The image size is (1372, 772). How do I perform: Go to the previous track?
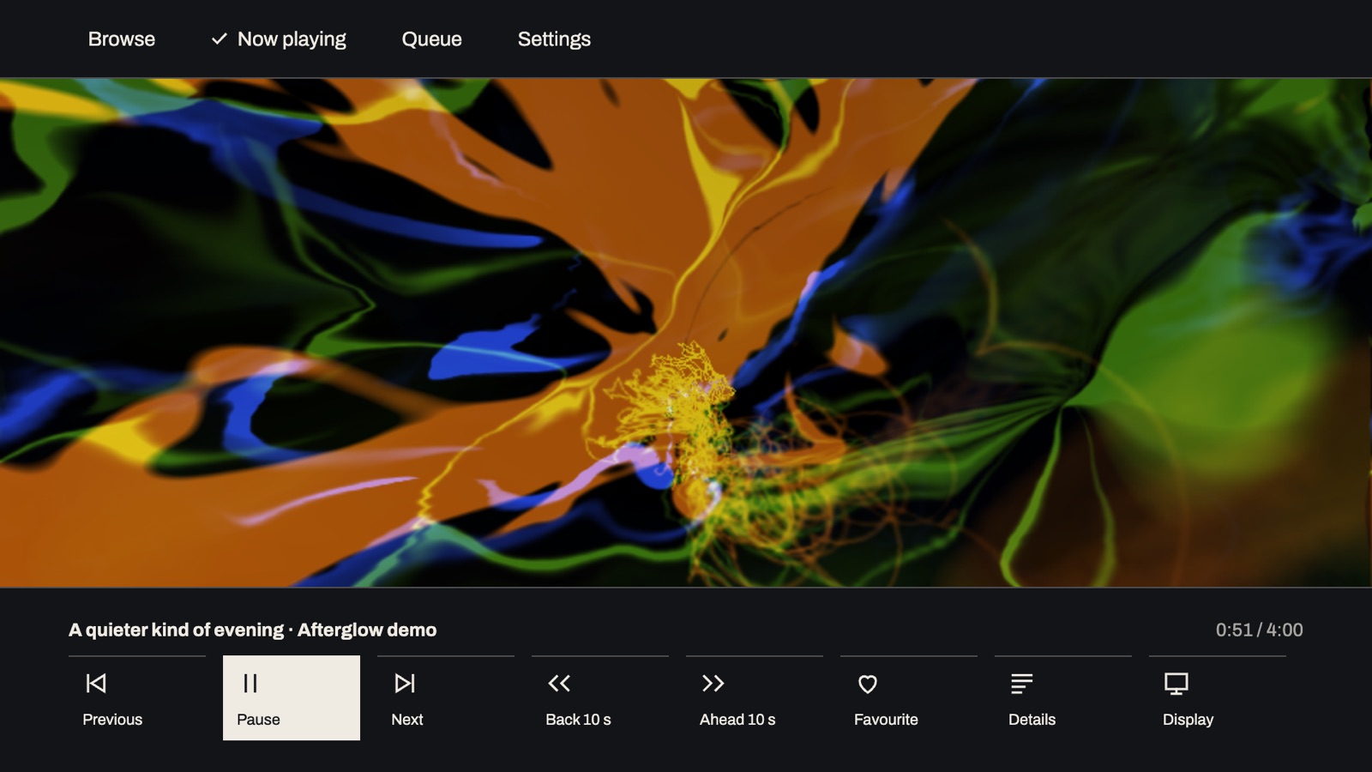(137, 697)
